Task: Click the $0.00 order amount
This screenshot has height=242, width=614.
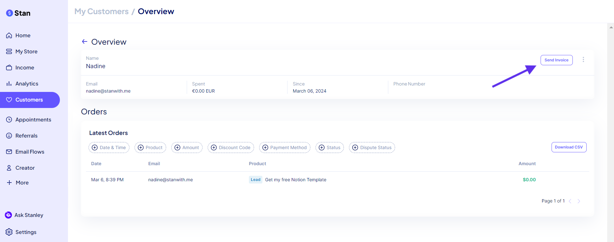Action: pos(529,180)
